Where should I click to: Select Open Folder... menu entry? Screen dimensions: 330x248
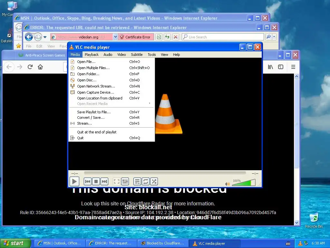point(112,74)
